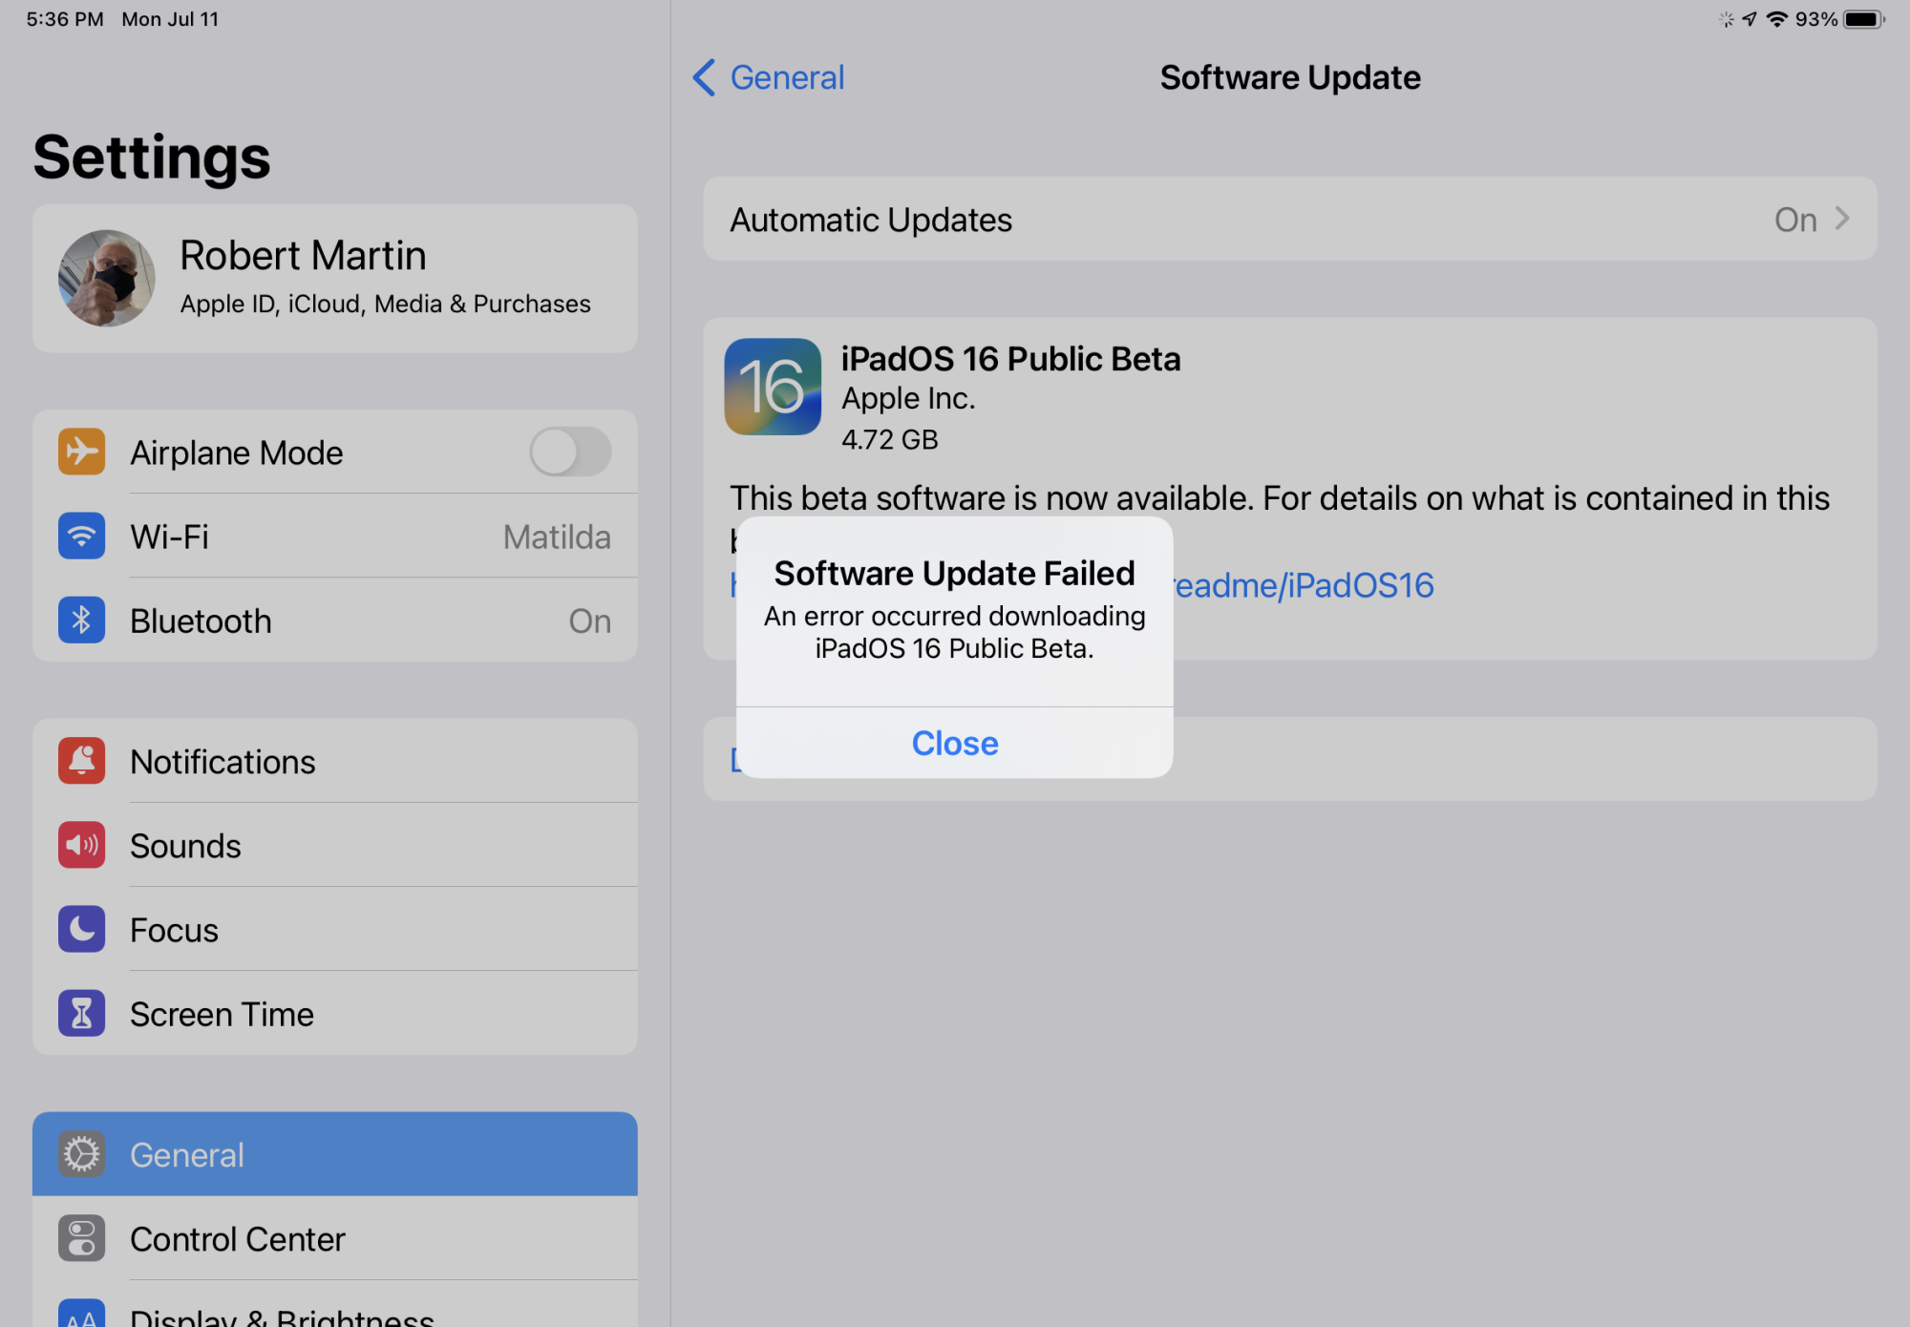This screenshot has height=1327, width=1910.
Task: Toggle the Airplane Mode switch
Action: [570, 452]
